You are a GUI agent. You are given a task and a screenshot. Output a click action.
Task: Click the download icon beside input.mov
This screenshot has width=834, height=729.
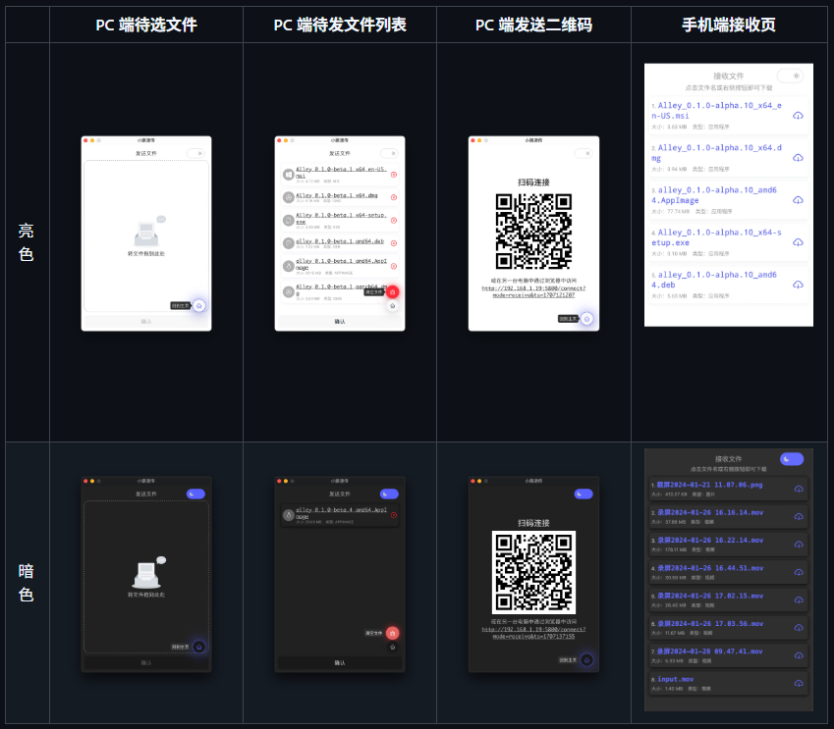coord(799,683)
